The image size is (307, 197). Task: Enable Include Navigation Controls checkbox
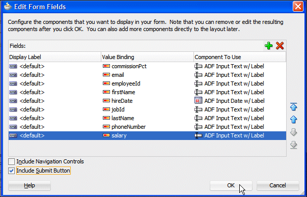click(11, 162)
